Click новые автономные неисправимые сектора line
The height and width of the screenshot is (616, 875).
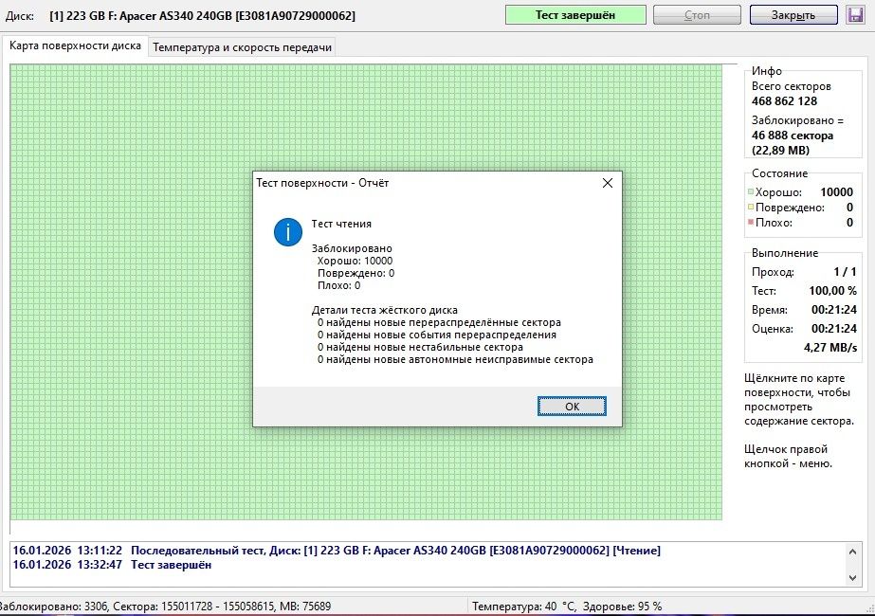coord(455,360)
